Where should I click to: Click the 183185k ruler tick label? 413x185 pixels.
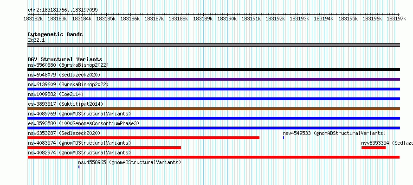106,19
